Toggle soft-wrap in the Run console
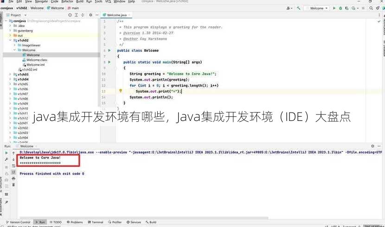 [x=13, y=166]
